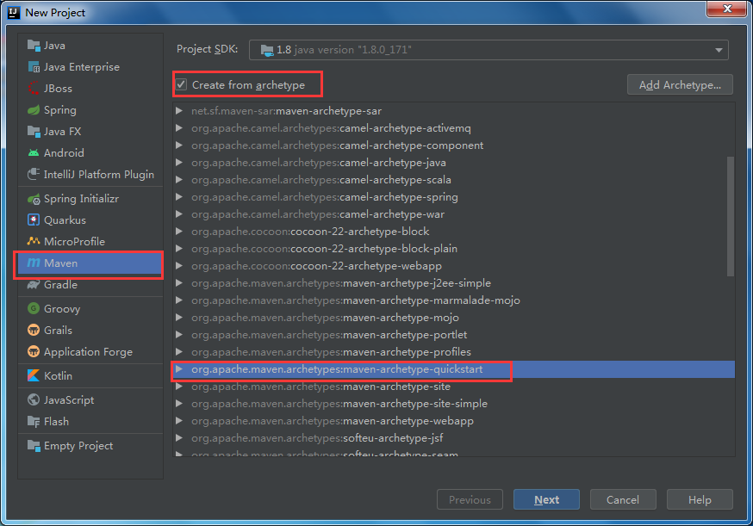Click the Gradle elephant icon
The image size is (753, 526).
[34, 285]
